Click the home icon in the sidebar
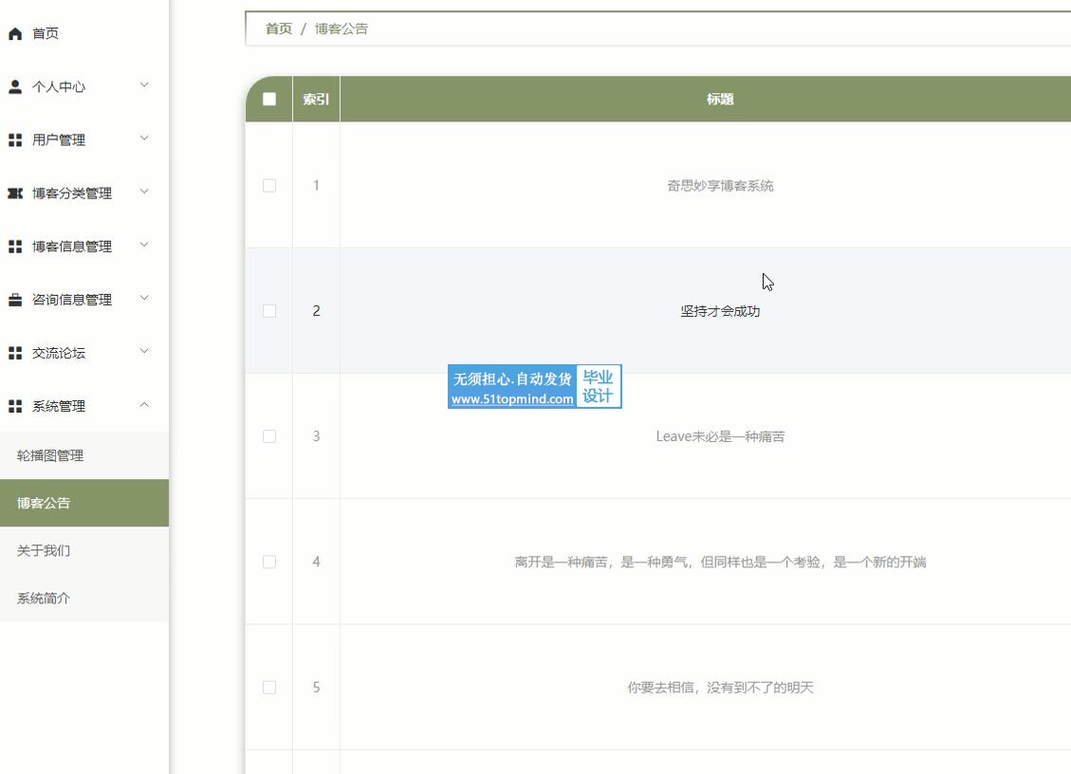The width and height of the screenshot is (1071, 774). (x=15, y=34)
